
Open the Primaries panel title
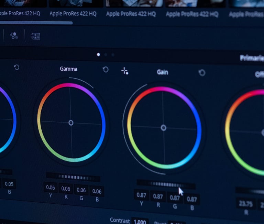tap(252, 58)
